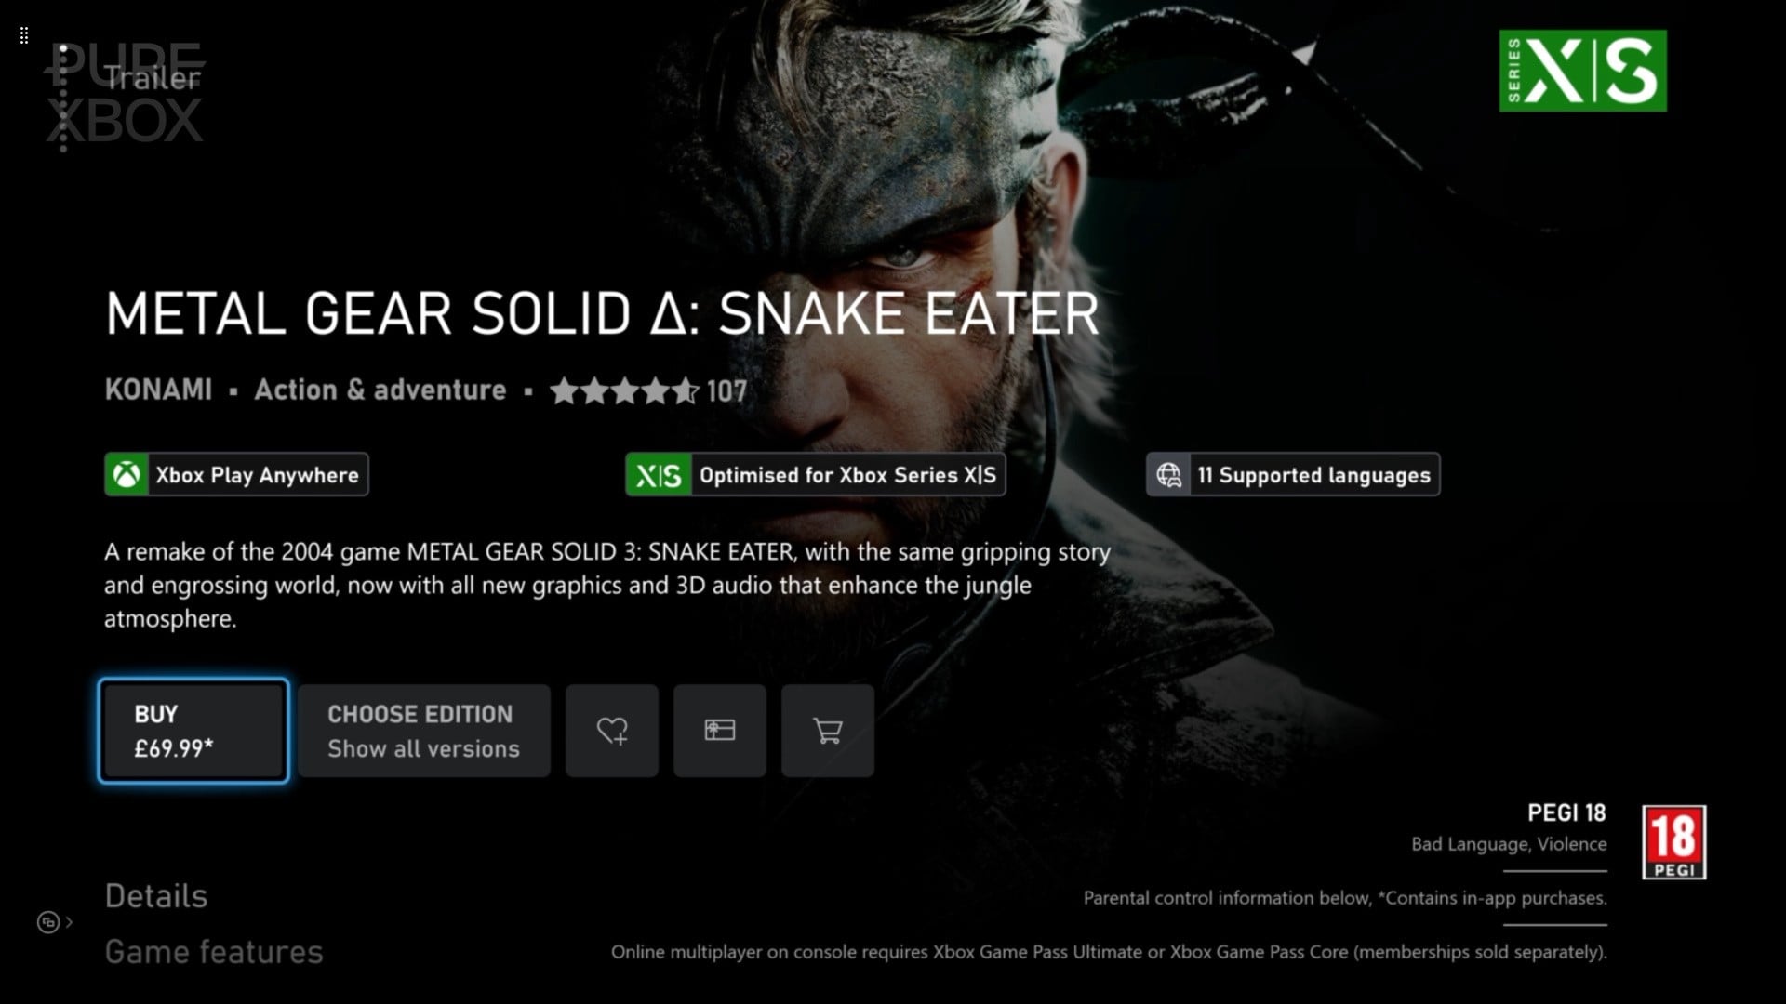Click the PEGI 18 rating badge
This screenshot has height=1004, width=1786.
(x=1674, y=842)
